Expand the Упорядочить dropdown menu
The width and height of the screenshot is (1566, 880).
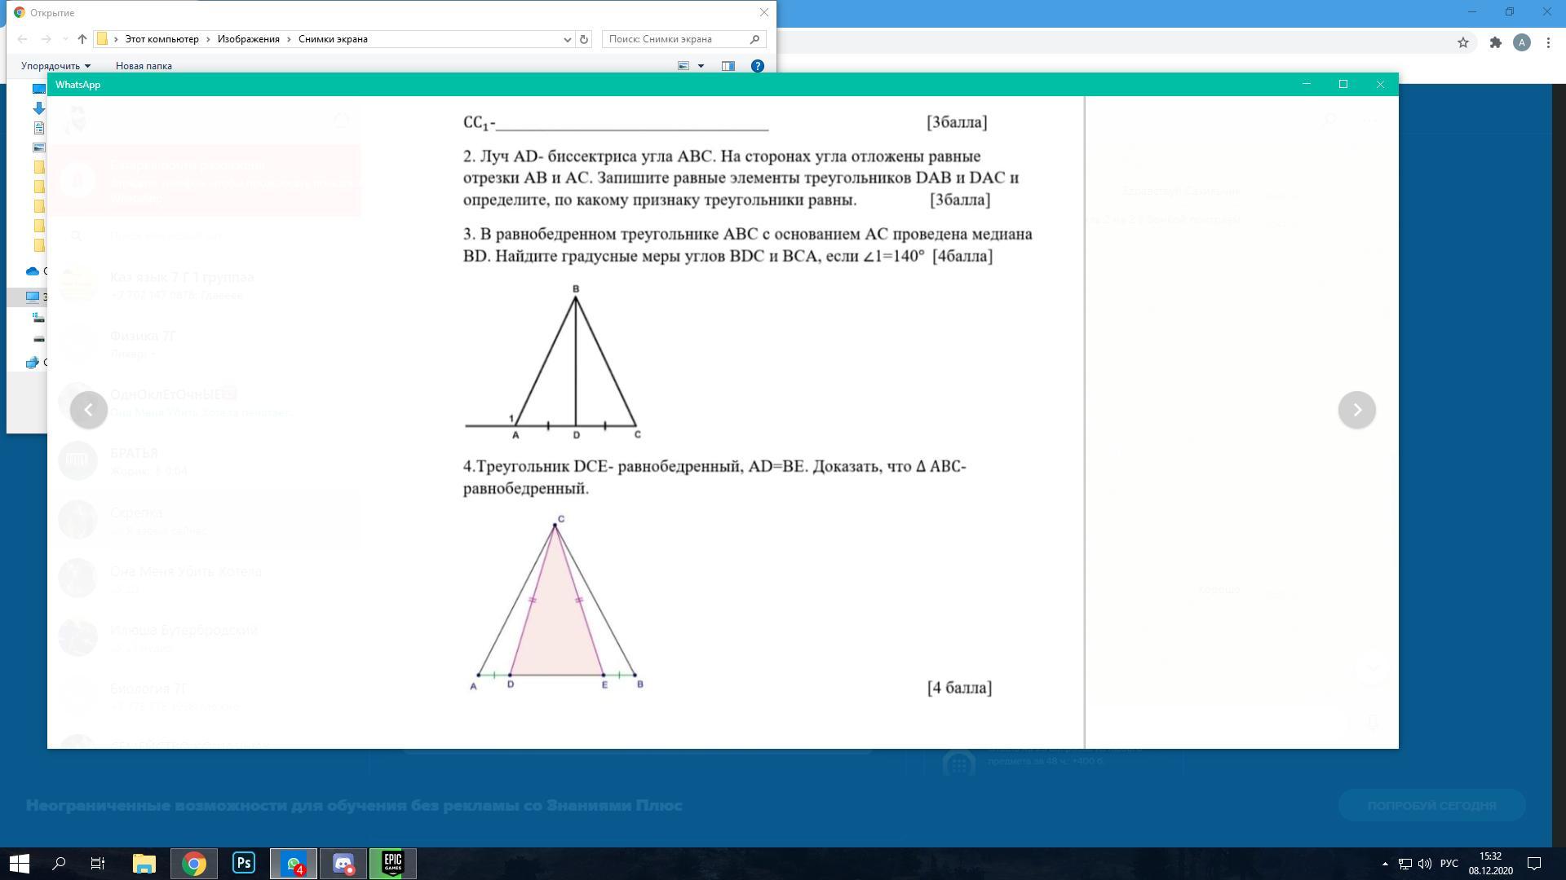(x=55, y=66)
